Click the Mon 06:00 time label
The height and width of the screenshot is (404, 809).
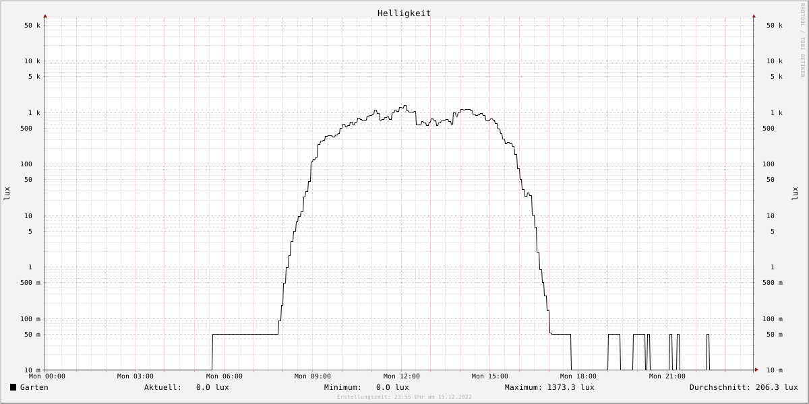(224, 376)
